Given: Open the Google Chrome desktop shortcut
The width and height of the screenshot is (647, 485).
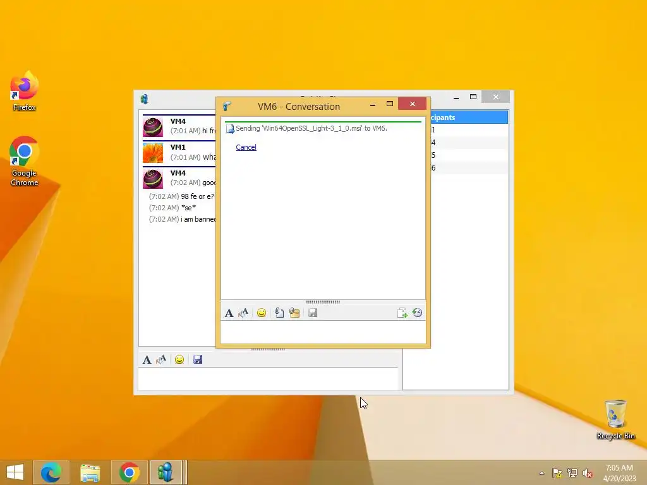Looking at the screenshot, I should click(25, 161).
